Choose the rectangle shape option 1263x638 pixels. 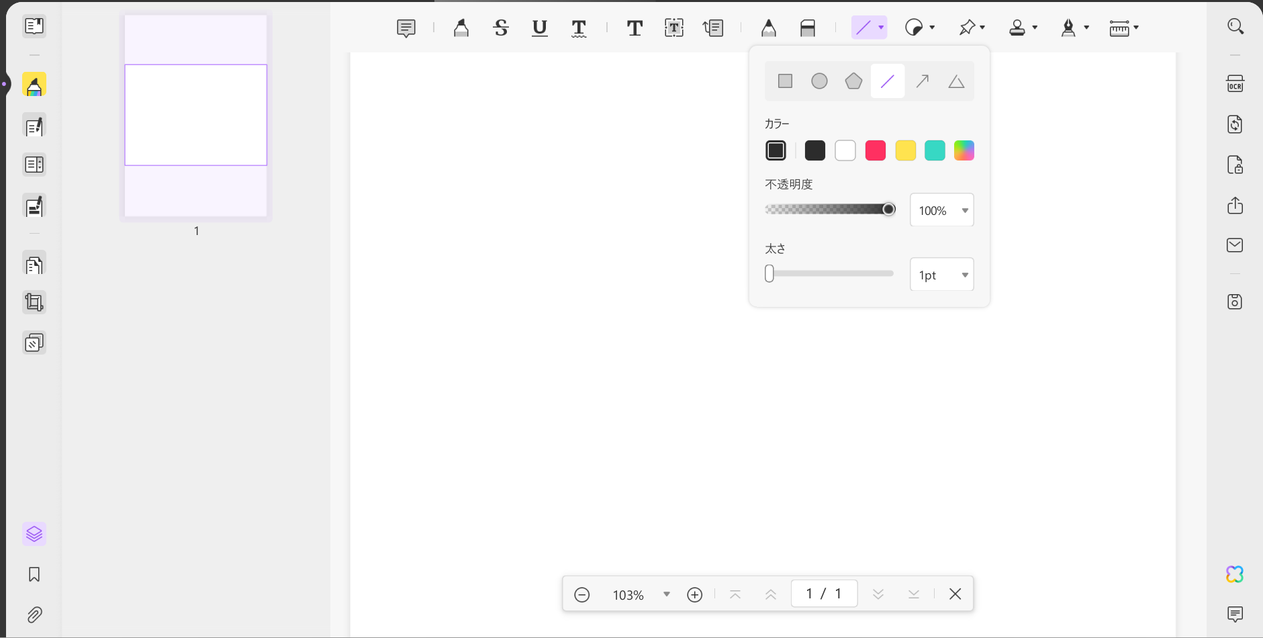pos(785,81)
